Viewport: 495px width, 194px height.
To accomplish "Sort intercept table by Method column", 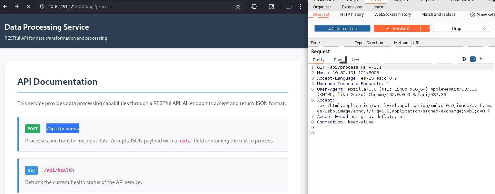I will pos(401,43).
